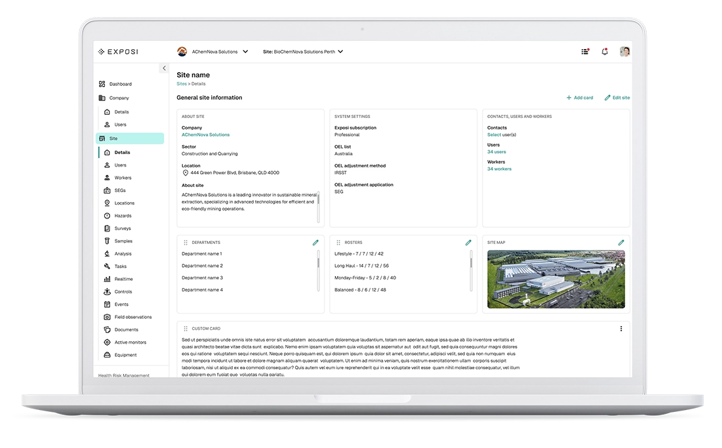Click the Samples sidebar icon
This screenshot has width=722, height=448.
pyautogui.click(x=107, y=241)
